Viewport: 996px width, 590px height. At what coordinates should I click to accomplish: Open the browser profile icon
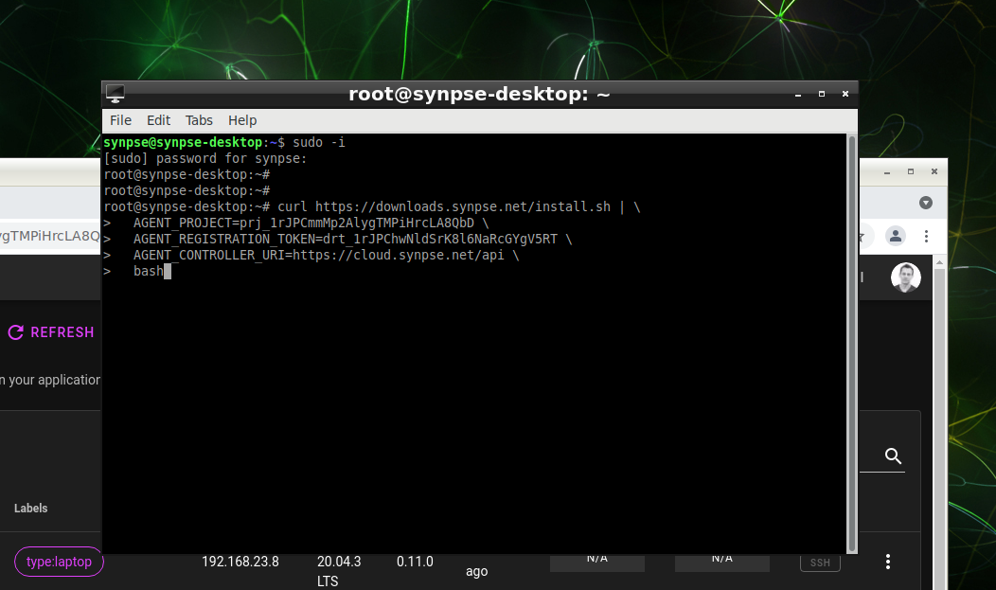pos(895,236)
